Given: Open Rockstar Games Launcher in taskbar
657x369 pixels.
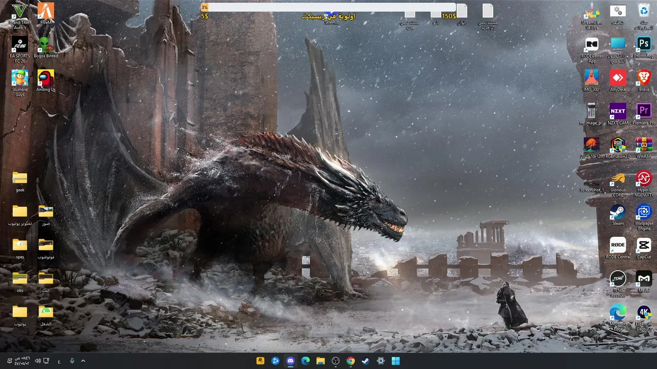Looking at the screenshot, I should pos(260,361).
